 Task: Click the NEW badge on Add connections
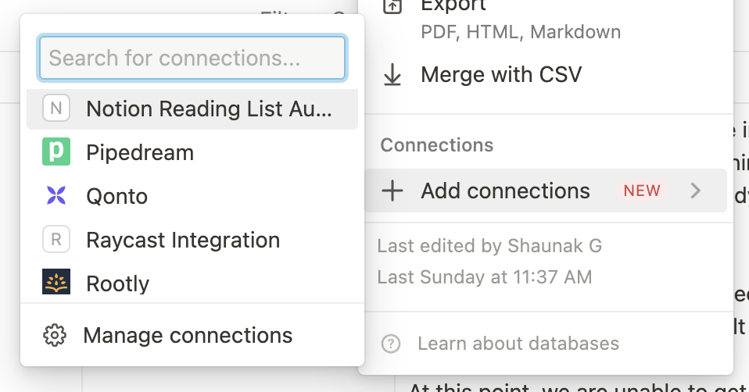642,191
